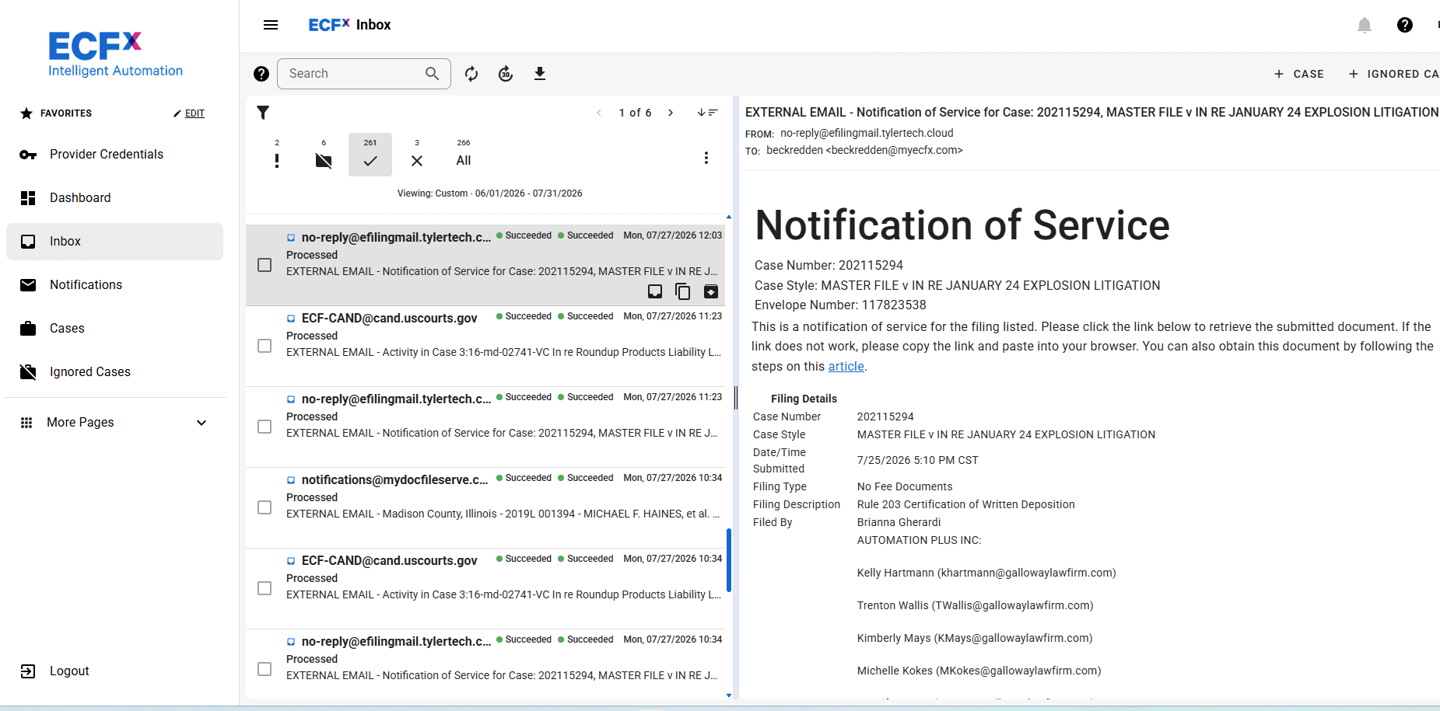
Task: Open the Inbox page in sidebar
Action: tap(115, 242)
